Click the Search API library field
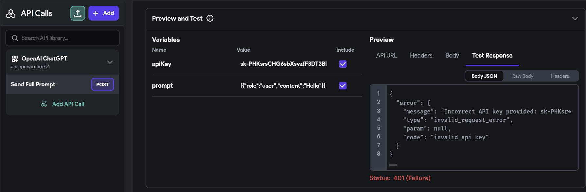Screen dimensions: 586x192 coord(62,38)
